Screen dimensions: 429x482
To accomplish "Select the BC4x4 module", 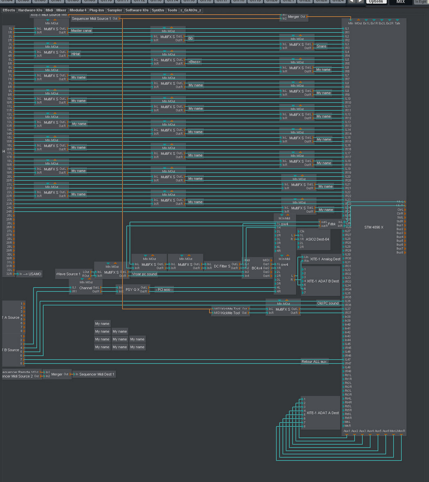I will [x=257, y=268].
